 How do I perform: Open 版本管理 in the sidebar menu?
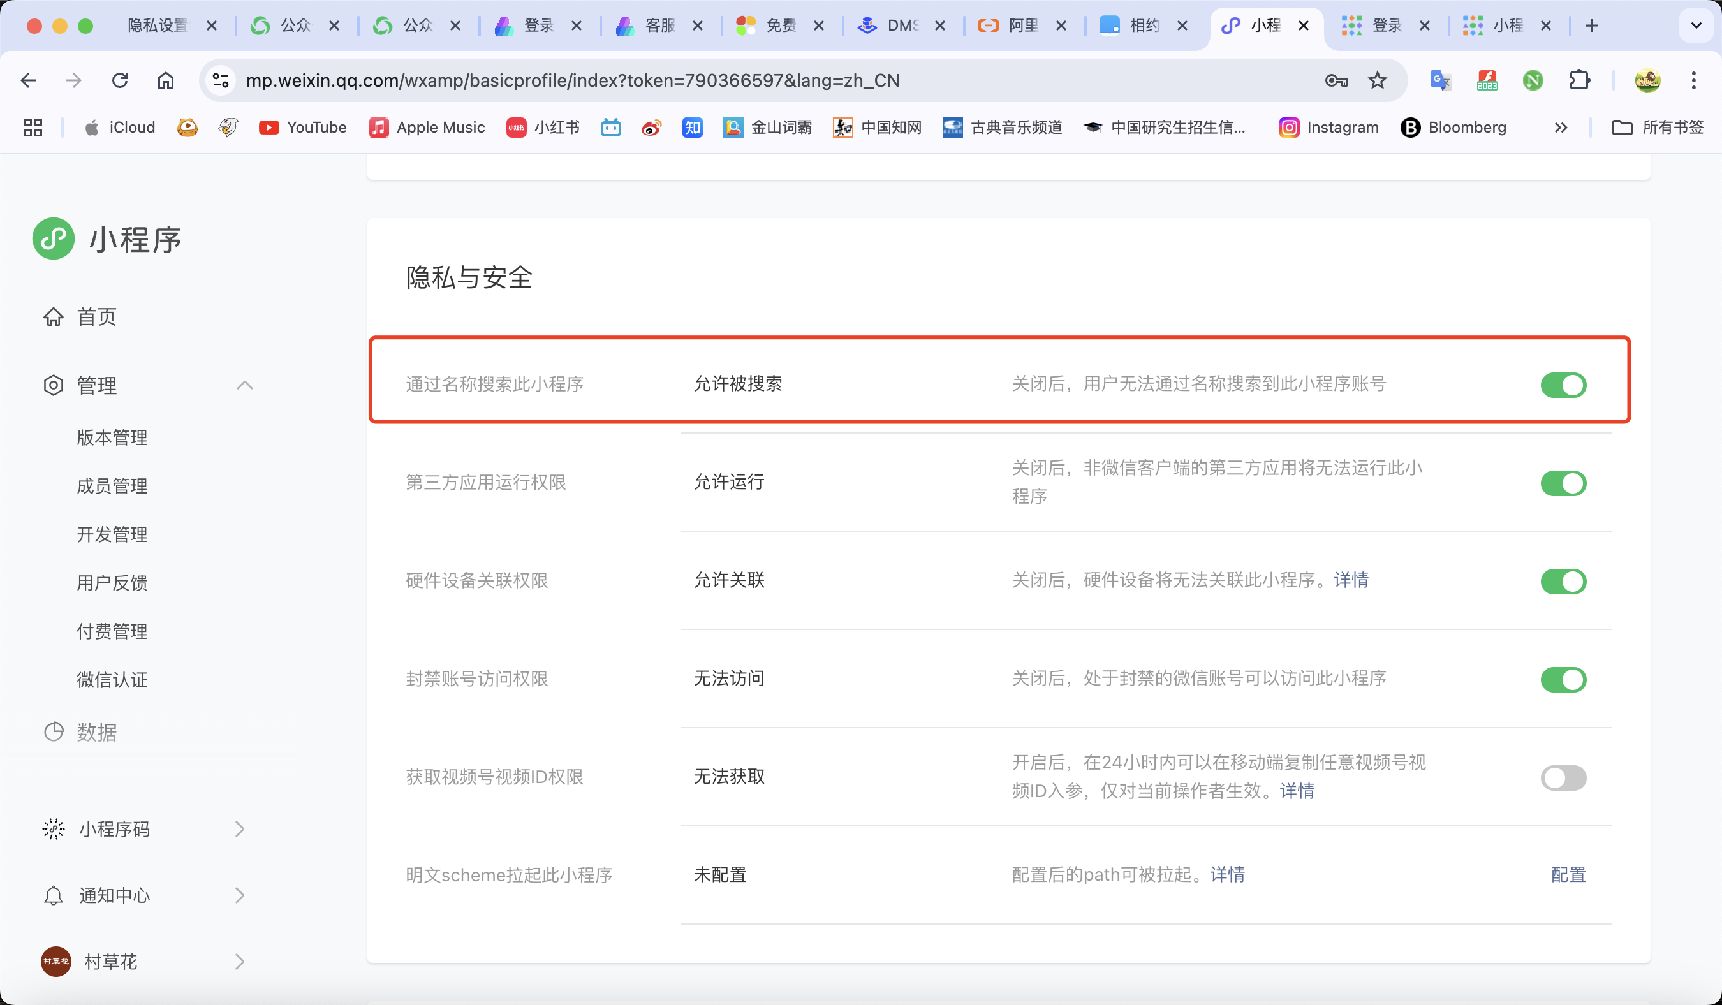click(x=112, y=437)
